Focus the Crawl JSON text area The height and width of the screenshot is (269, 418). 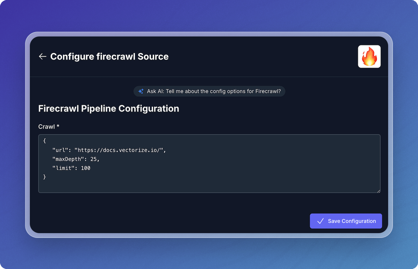(x=209, y=163)
